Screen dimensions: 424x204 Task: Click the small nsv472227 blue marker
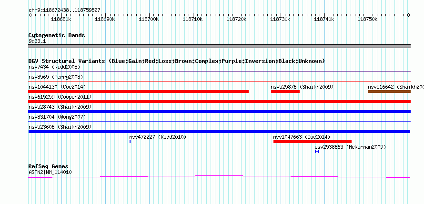pyautogui.click(x=130, y=142)
